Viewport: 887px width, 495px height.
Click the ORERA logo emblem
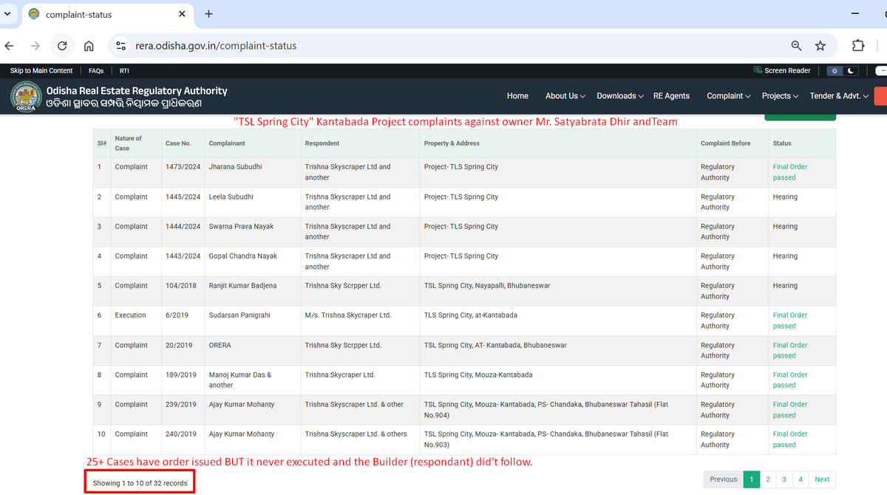(x=26, y=97)
